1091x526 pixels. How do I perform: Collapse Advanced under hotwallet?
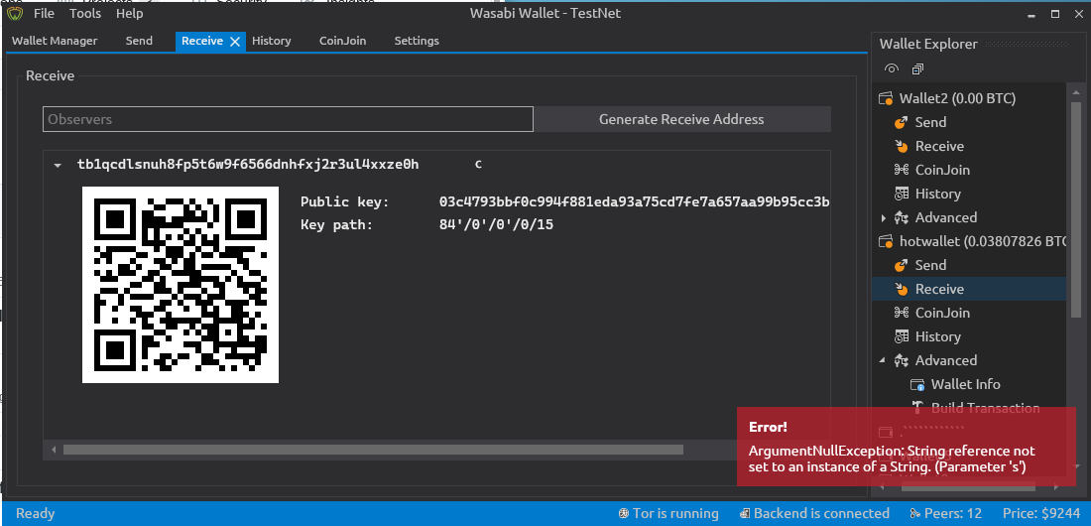click(883, 360)
